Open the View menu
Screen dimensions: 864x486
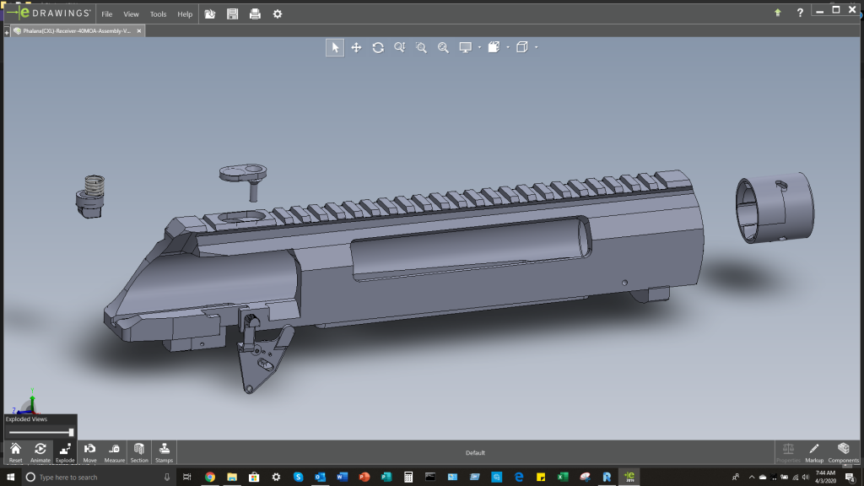pyautogui.click(x=131, y=14)
